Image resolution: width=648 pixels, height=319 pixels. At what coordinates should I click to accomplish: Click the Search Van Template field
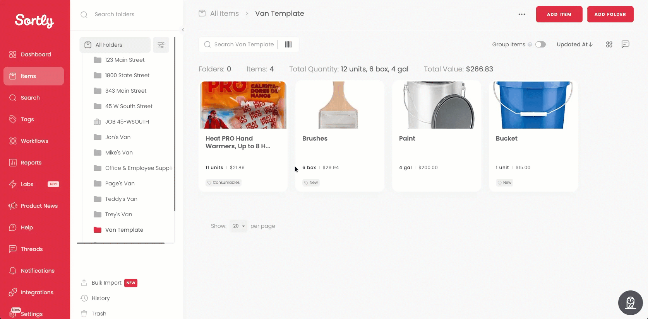tap(240, 44)
